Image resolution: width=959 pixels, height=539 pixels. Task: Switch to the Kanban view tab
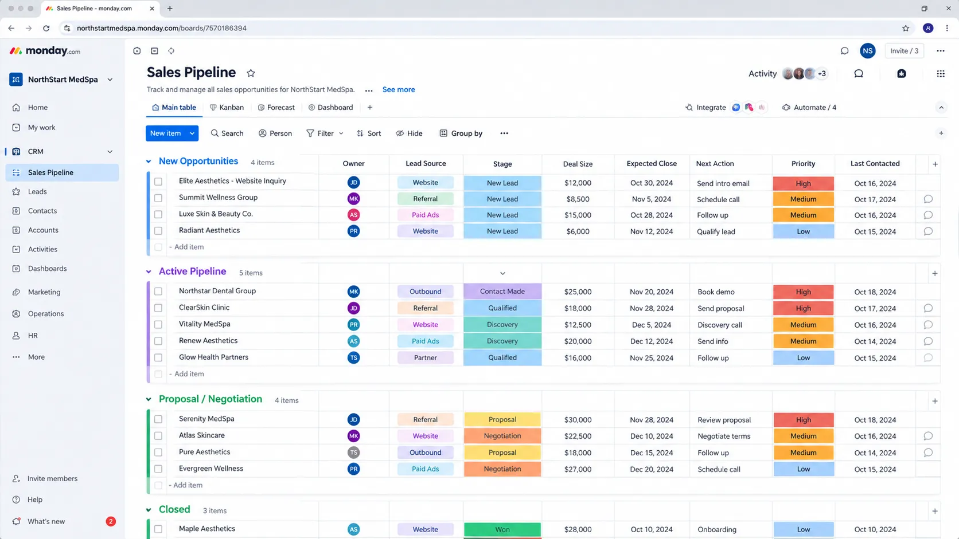click(x=227, y=108)
